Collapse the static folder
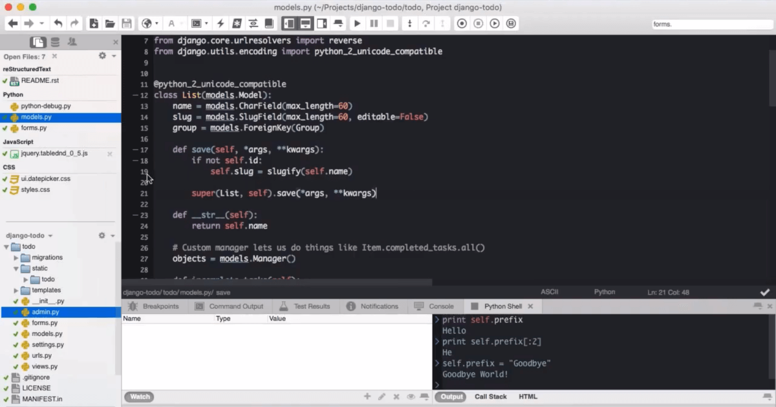This screenshot has width=776, height=407. pos(17,268)
